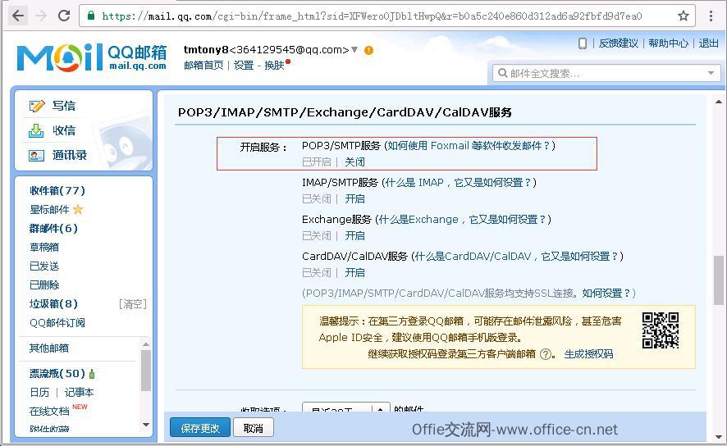This screenshot has width=727, height=446.
Task: Open the 什么是Exchange help link
Action: 461,220
